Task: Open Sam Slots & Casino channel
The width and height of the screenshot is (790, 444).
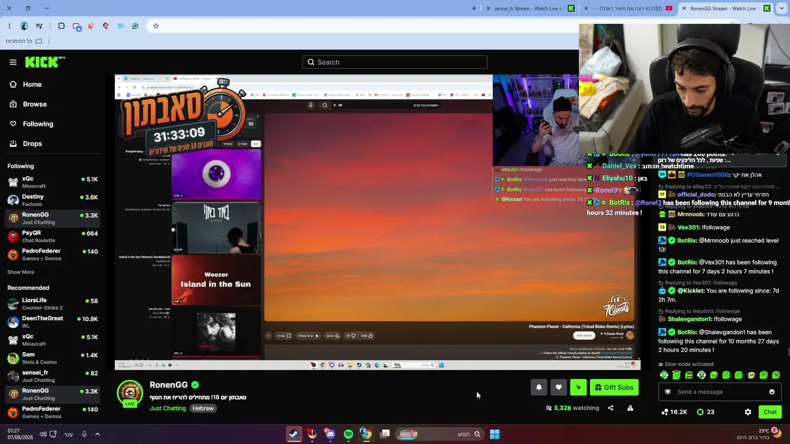Action: pos(53,358)
